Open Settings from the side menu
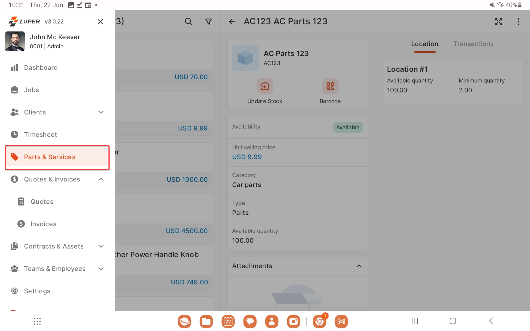Screen dimensions: 530x331 pyautogui.click(x=37, y=291)
